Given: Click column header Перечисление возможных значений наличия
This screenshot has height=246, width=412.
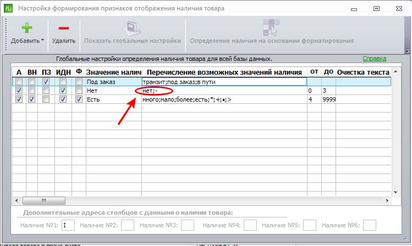Looking at the screenshot, I should pyautogui.click(x=224, y=72).
